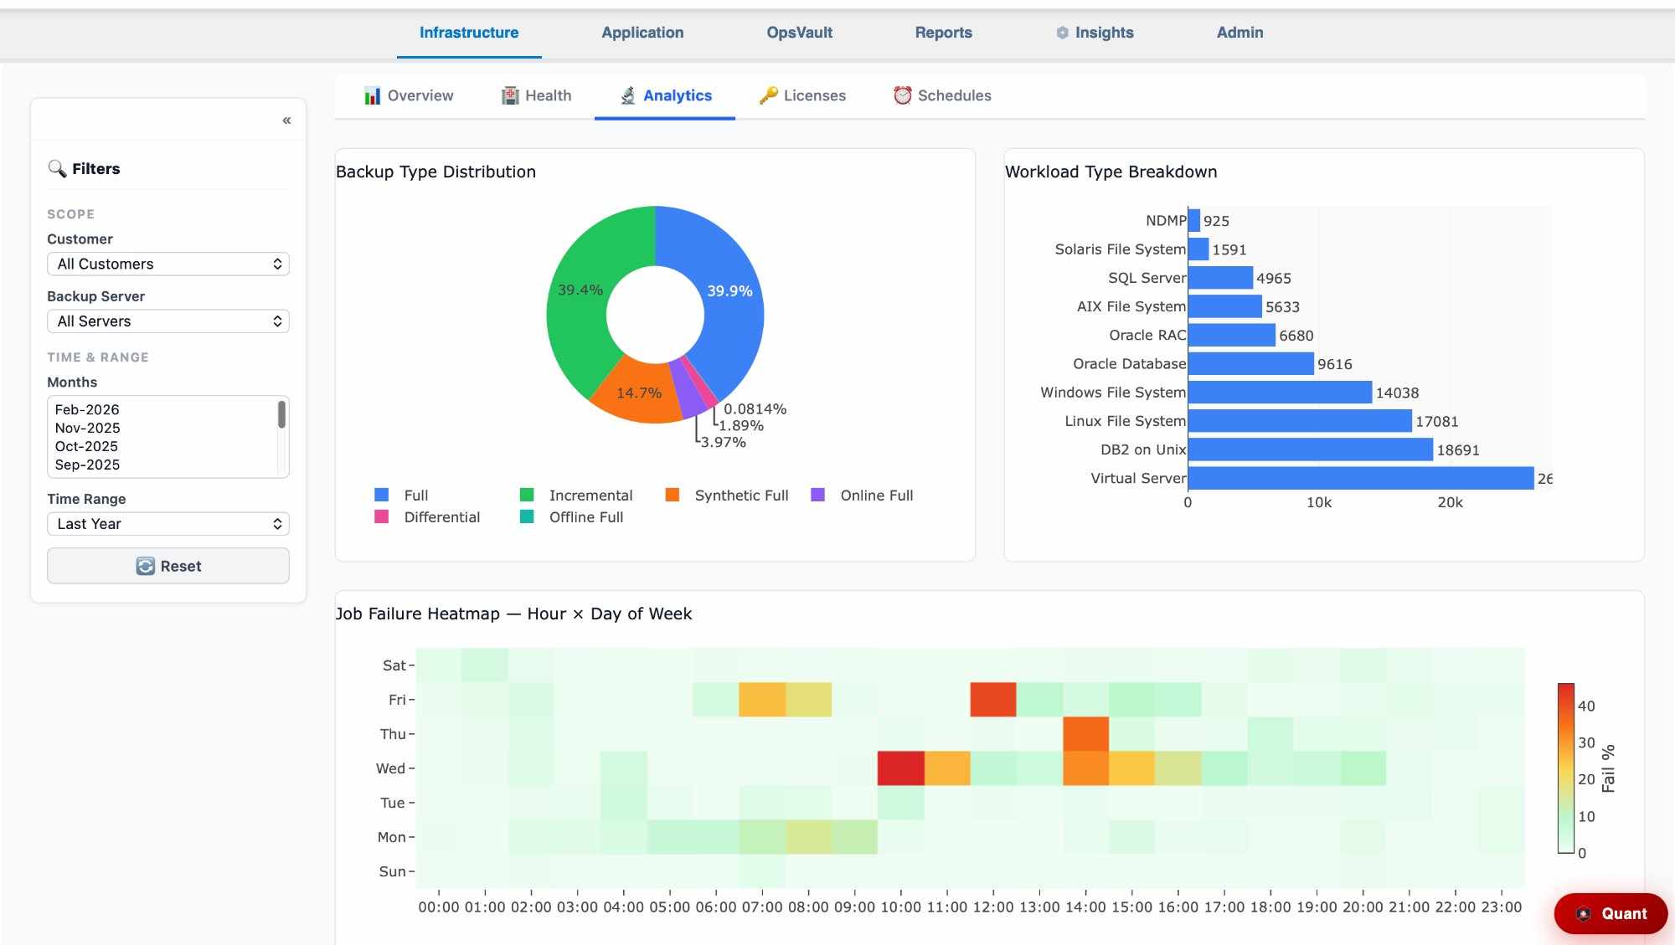Open the Quant assistant button
The width and height of the screenshot is (1675, 945).
click(1611, 914)
